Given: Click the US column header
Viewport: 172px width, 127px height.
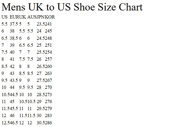Looking at the screenshot, I should [x=5, y=17].
